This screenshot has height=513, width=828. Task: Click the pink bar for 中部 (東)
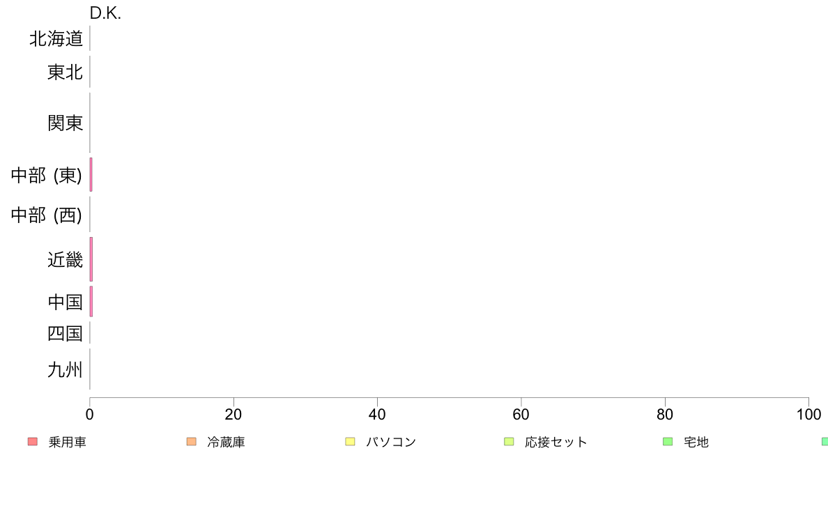click(91, 174)
